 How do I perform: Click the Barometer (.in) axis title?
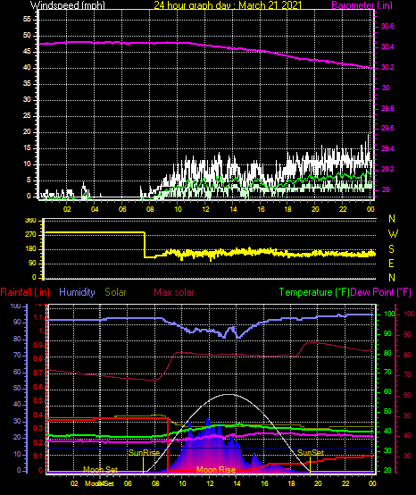click(362, 5)
